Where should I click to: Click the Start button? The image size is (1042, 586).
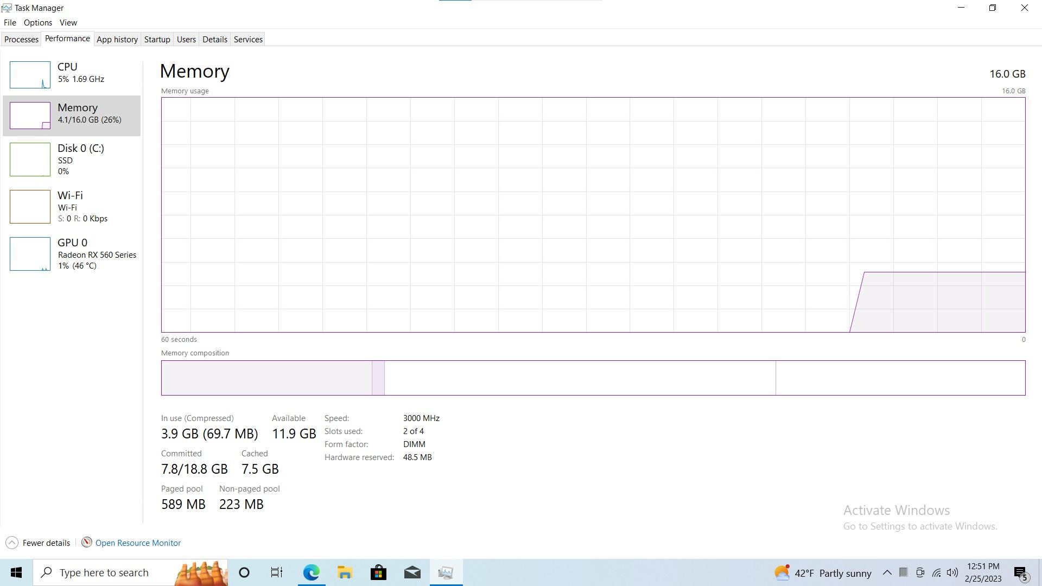click(x=16, y=572)
